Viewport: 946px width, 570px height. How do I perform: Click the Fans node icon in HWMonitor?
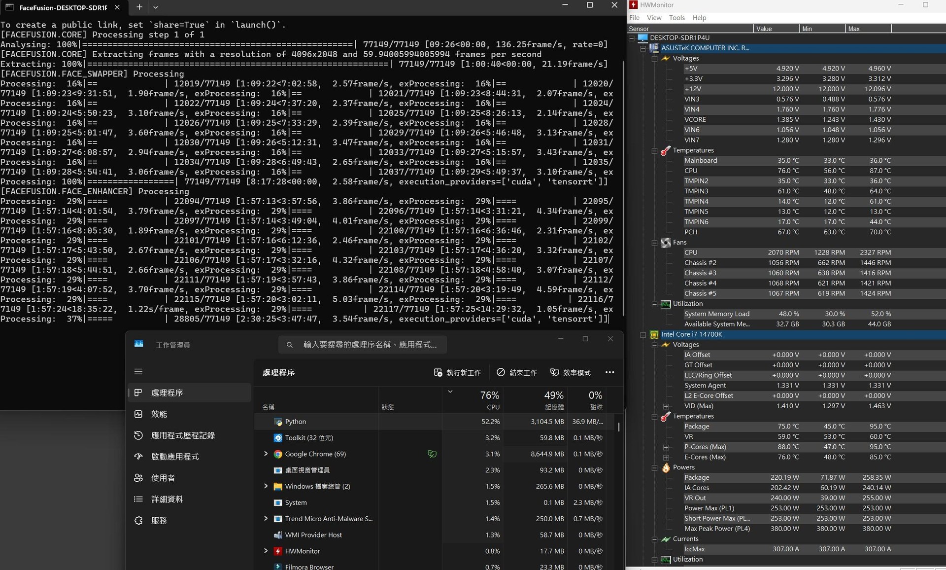(x=666, y=243)
